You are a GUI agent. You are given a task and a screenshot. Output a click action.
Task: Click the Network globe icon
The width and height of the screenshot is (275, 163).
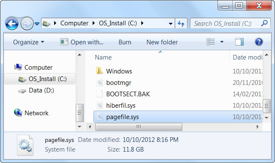[18, 113]
